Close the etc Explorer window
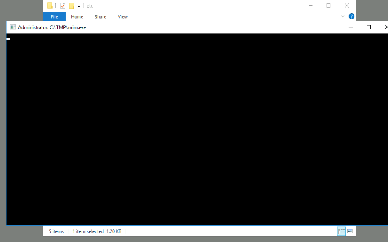 pyautogui.click(x=347, y=6)
